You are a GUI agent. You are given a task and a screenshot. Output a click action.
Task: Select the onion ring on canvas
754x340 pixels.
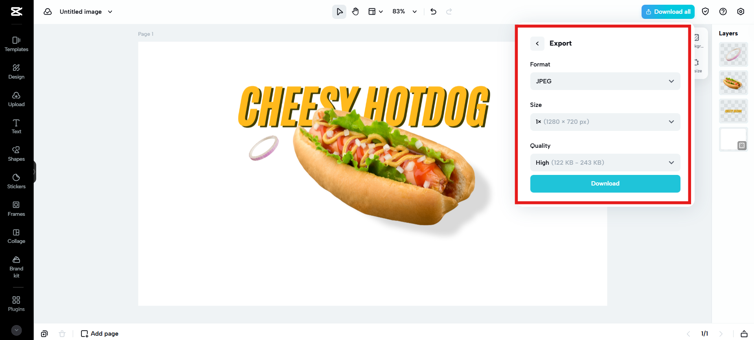[264, 148]
